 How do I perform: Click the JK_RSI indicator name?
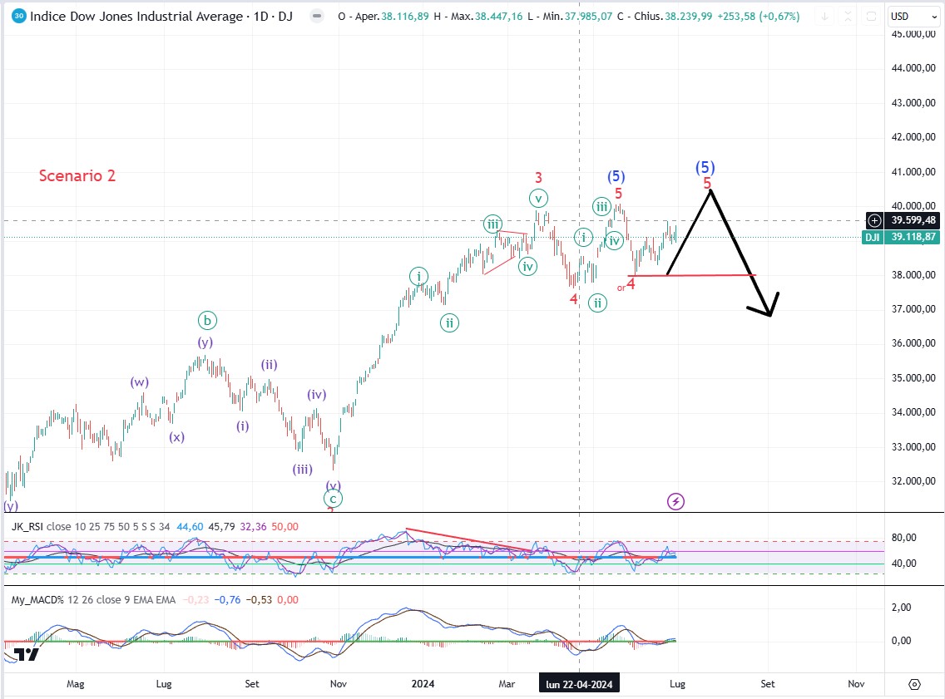tap(27, 527)
